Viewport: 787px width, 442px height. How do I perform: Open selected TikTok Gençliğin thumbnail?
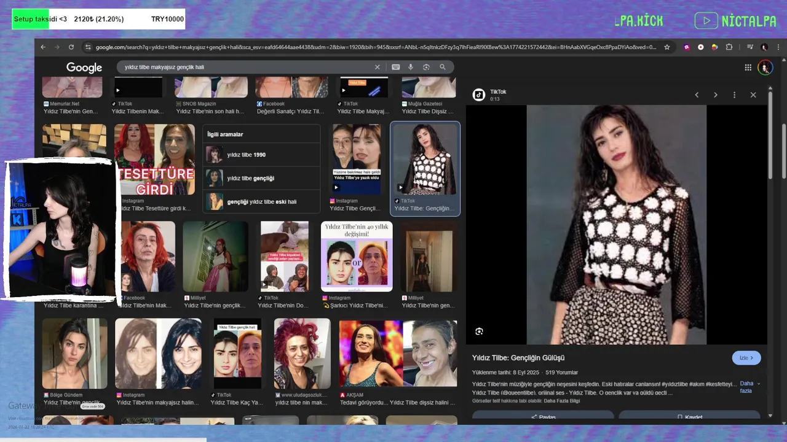[x=425, y=160]
